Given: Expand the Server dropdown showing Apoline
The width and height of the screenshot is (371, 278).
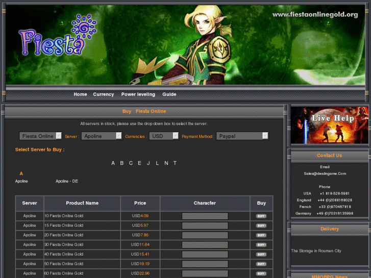Looking at the screenshot, I should 102,136.
